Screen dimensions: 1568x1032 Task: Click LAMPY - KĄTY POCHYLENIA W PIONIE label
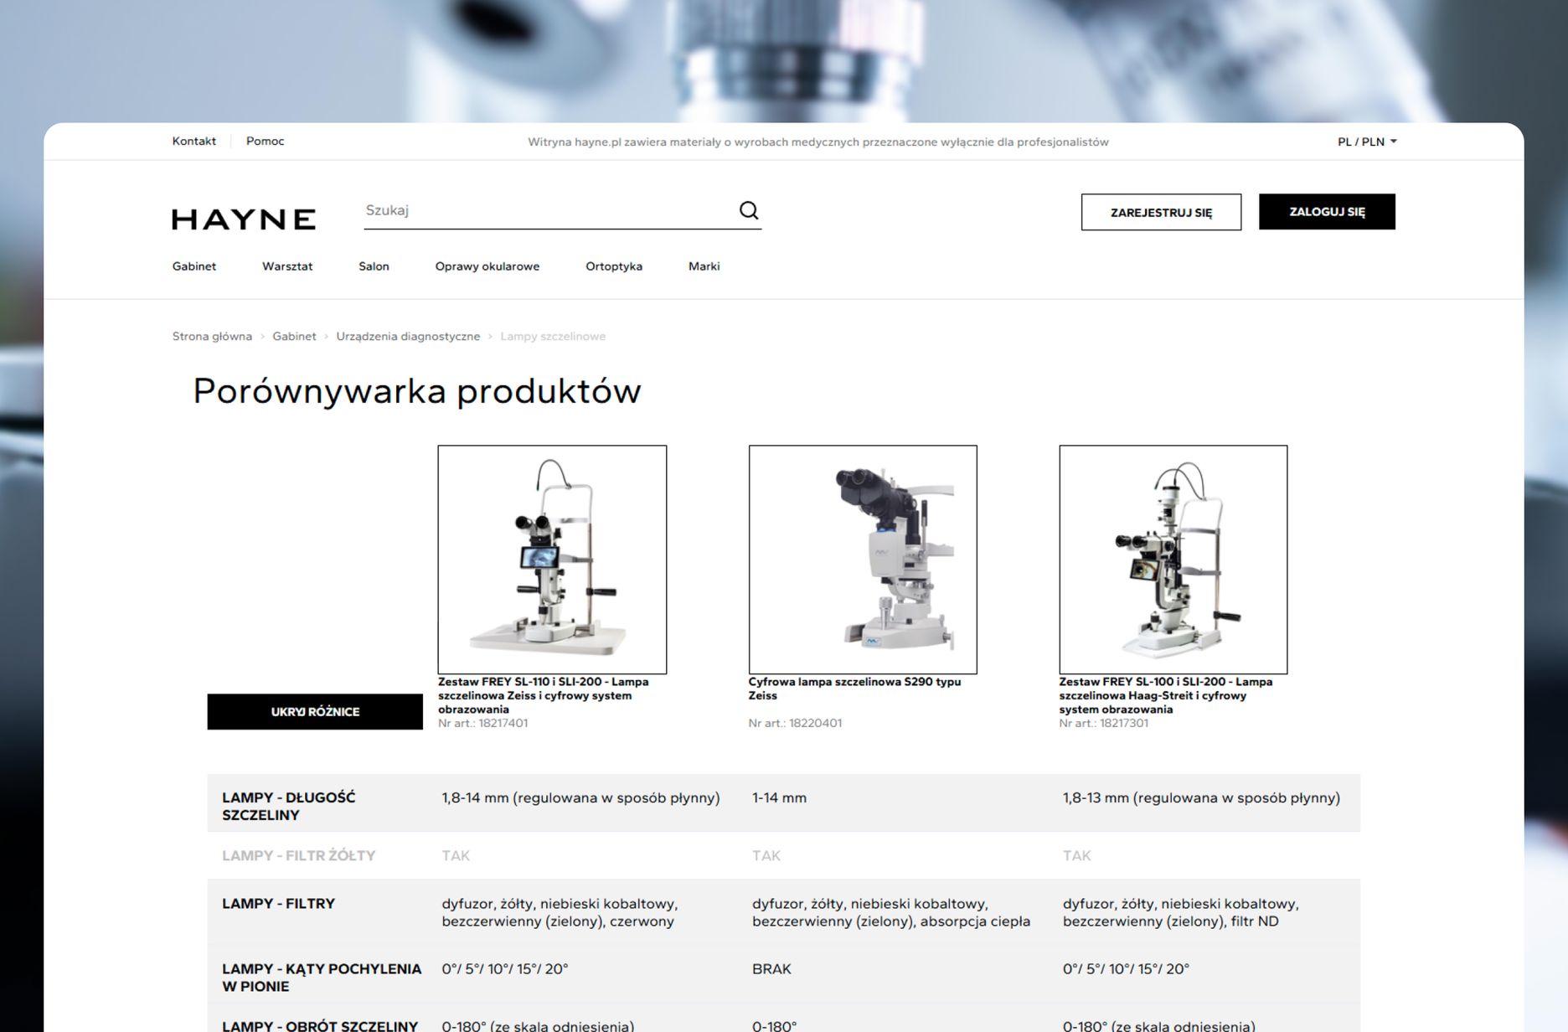coord(322,978)
